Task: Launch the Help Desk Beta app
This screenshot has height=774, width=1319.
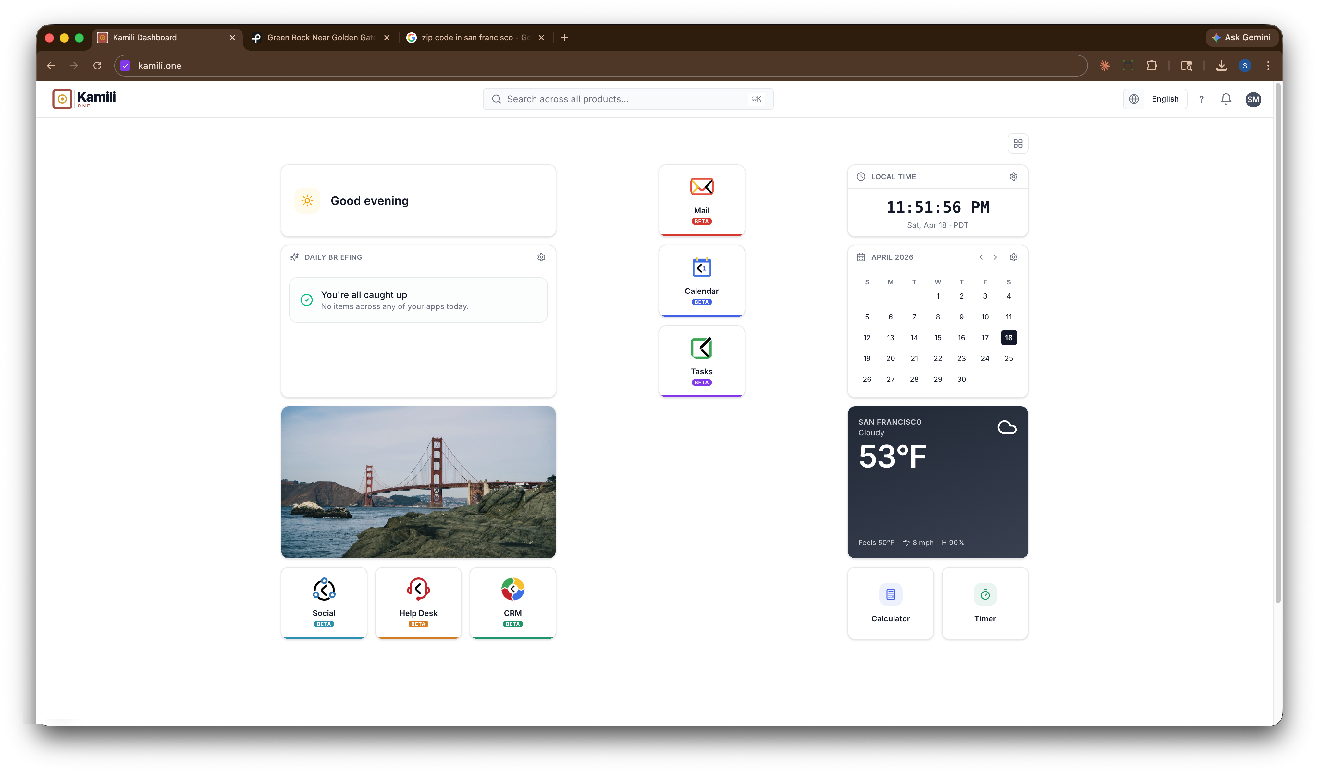Action: [x=418, y=603]
